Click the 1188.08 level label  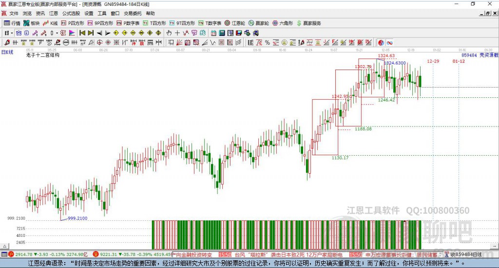363,128
